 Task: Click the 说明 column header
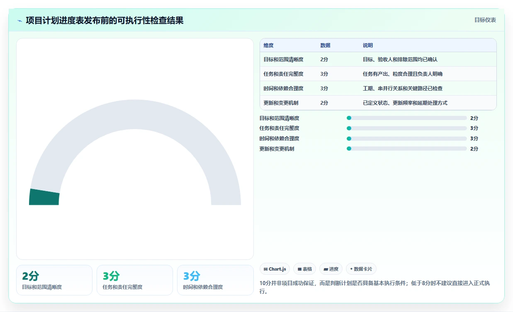pos(368,46)
